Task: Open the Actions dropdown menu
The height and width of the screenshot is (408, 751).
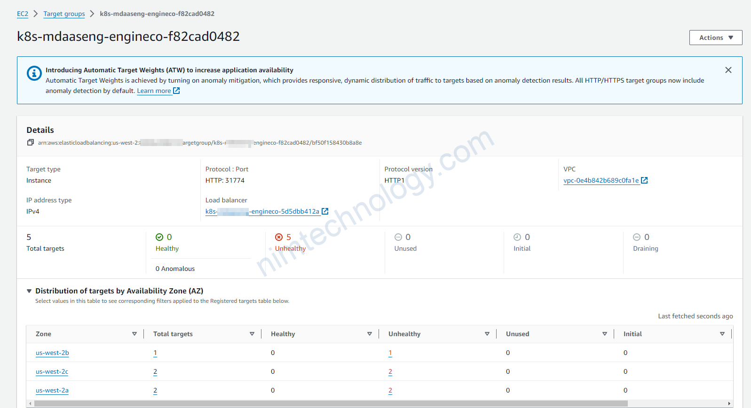Action: click(715, 38)
